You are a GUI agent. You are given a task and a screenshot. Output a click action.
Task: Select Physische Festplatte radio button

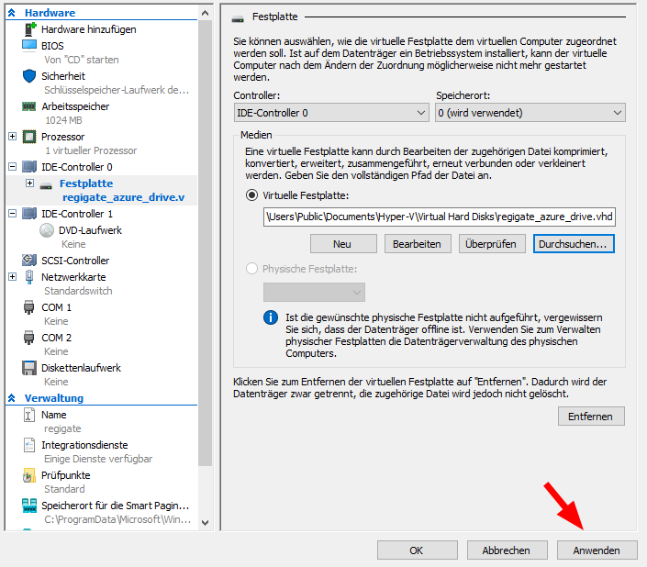(x=251, y=269)
